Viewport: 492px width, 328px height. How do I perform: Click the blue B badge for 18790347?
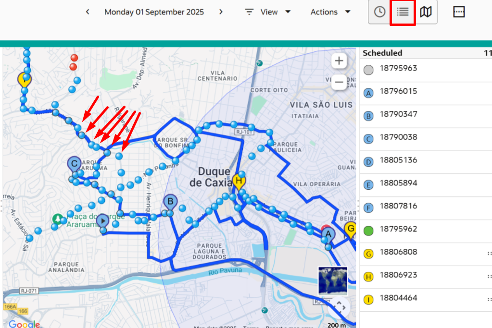pyautogui.click(x=368, y=116)
